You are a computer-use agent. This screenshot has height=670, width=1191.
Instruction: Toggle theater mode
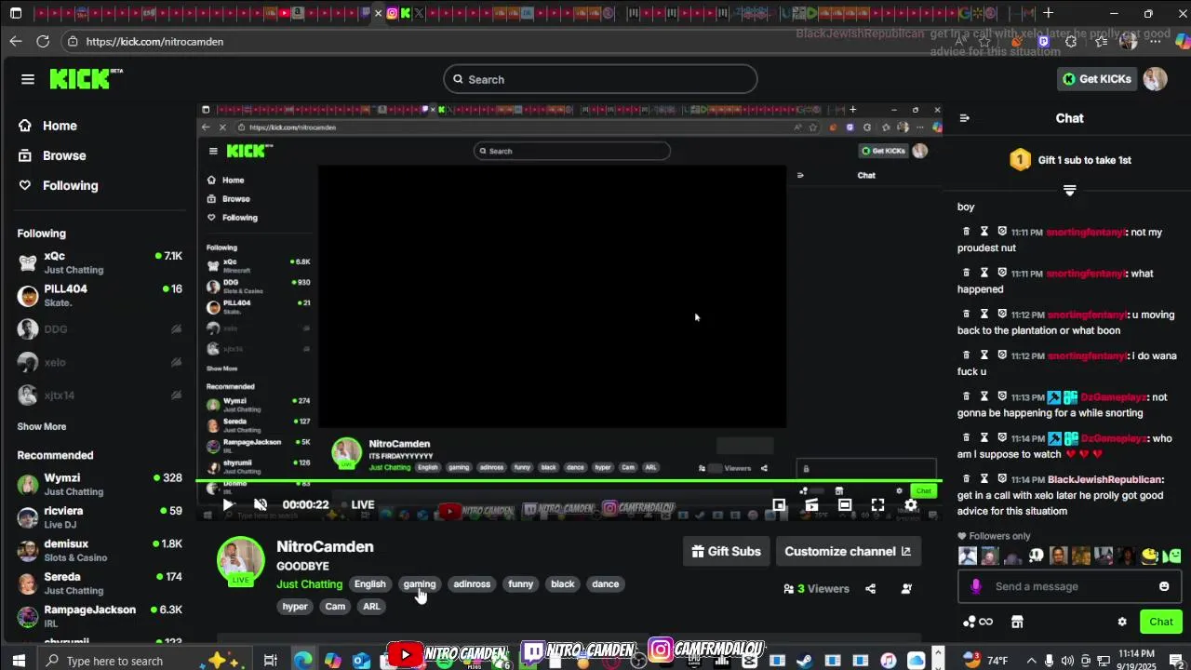tap(845, 504)
